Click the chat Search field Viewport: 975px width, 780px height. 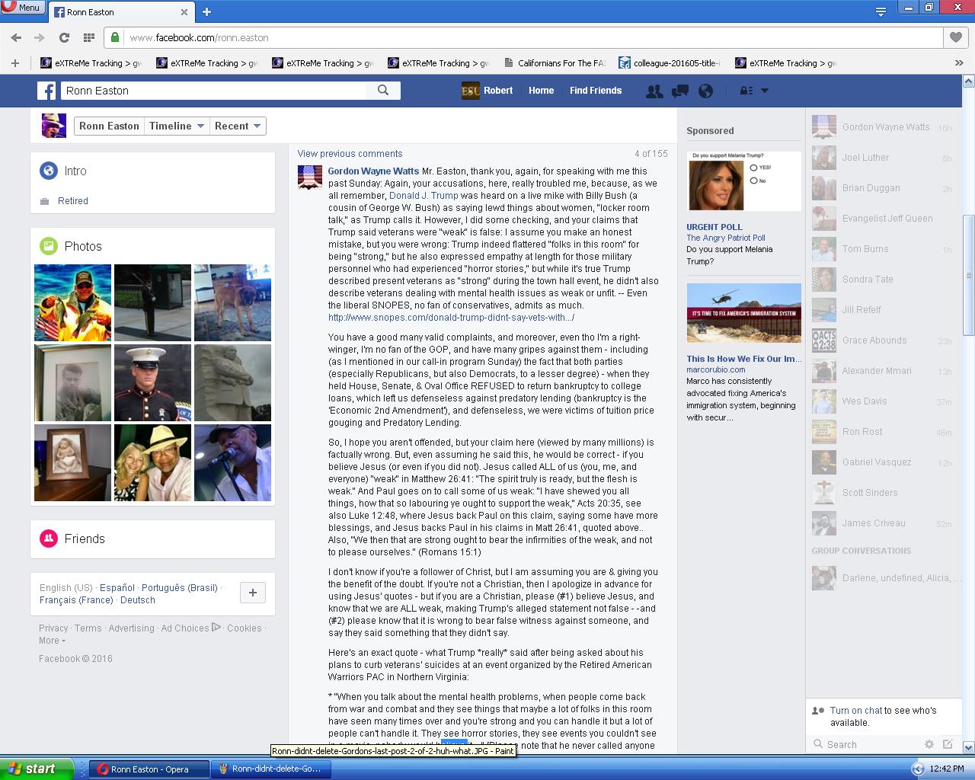[868, 744]
